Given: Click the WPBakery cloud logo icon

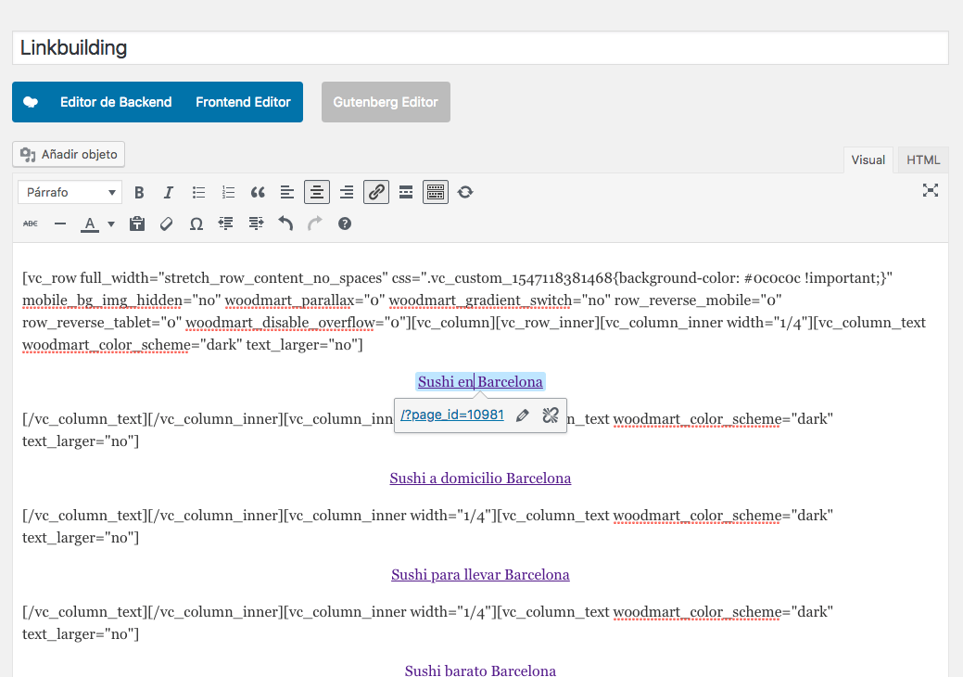Looking at the screenshot, I should tap(31, 102).
